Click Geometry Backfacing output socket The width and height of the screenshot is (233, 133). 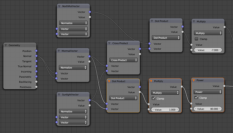click(x=36, y=82)
